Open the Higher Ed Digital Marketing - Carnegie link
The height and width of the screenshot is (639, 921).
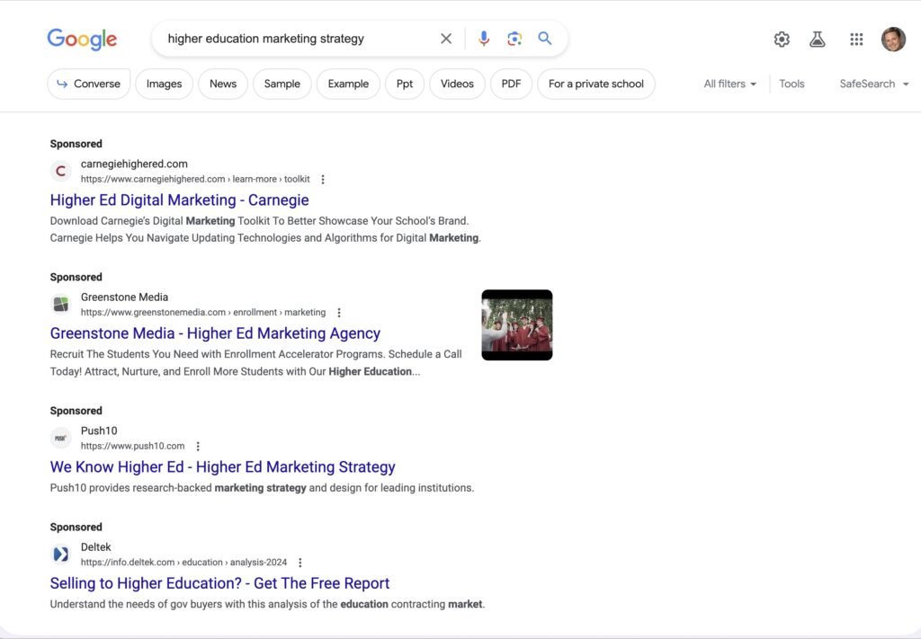pos(179,200)
